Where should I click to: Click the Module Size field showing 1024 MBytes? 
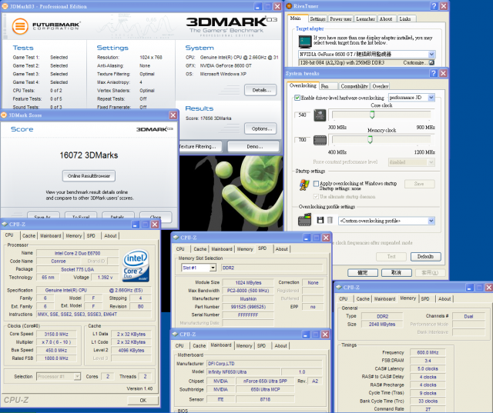tap(248, 282)
